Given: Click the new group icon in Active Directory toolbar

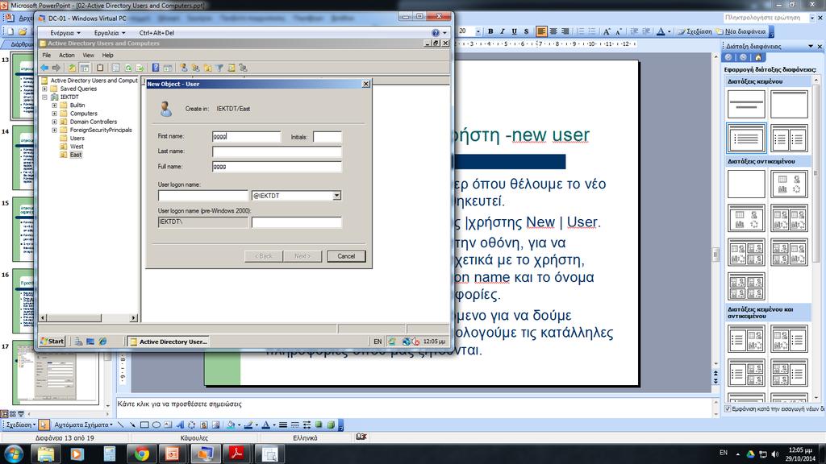Looking at the screenshot, I should [x=195, y=68].
